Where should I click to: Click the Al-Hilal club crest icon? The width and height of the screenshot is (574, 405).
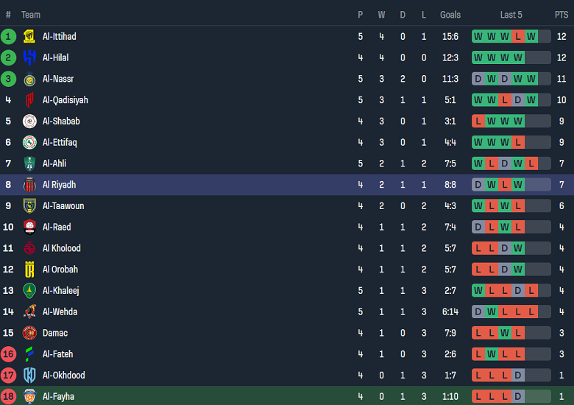[x=29, y=57]
